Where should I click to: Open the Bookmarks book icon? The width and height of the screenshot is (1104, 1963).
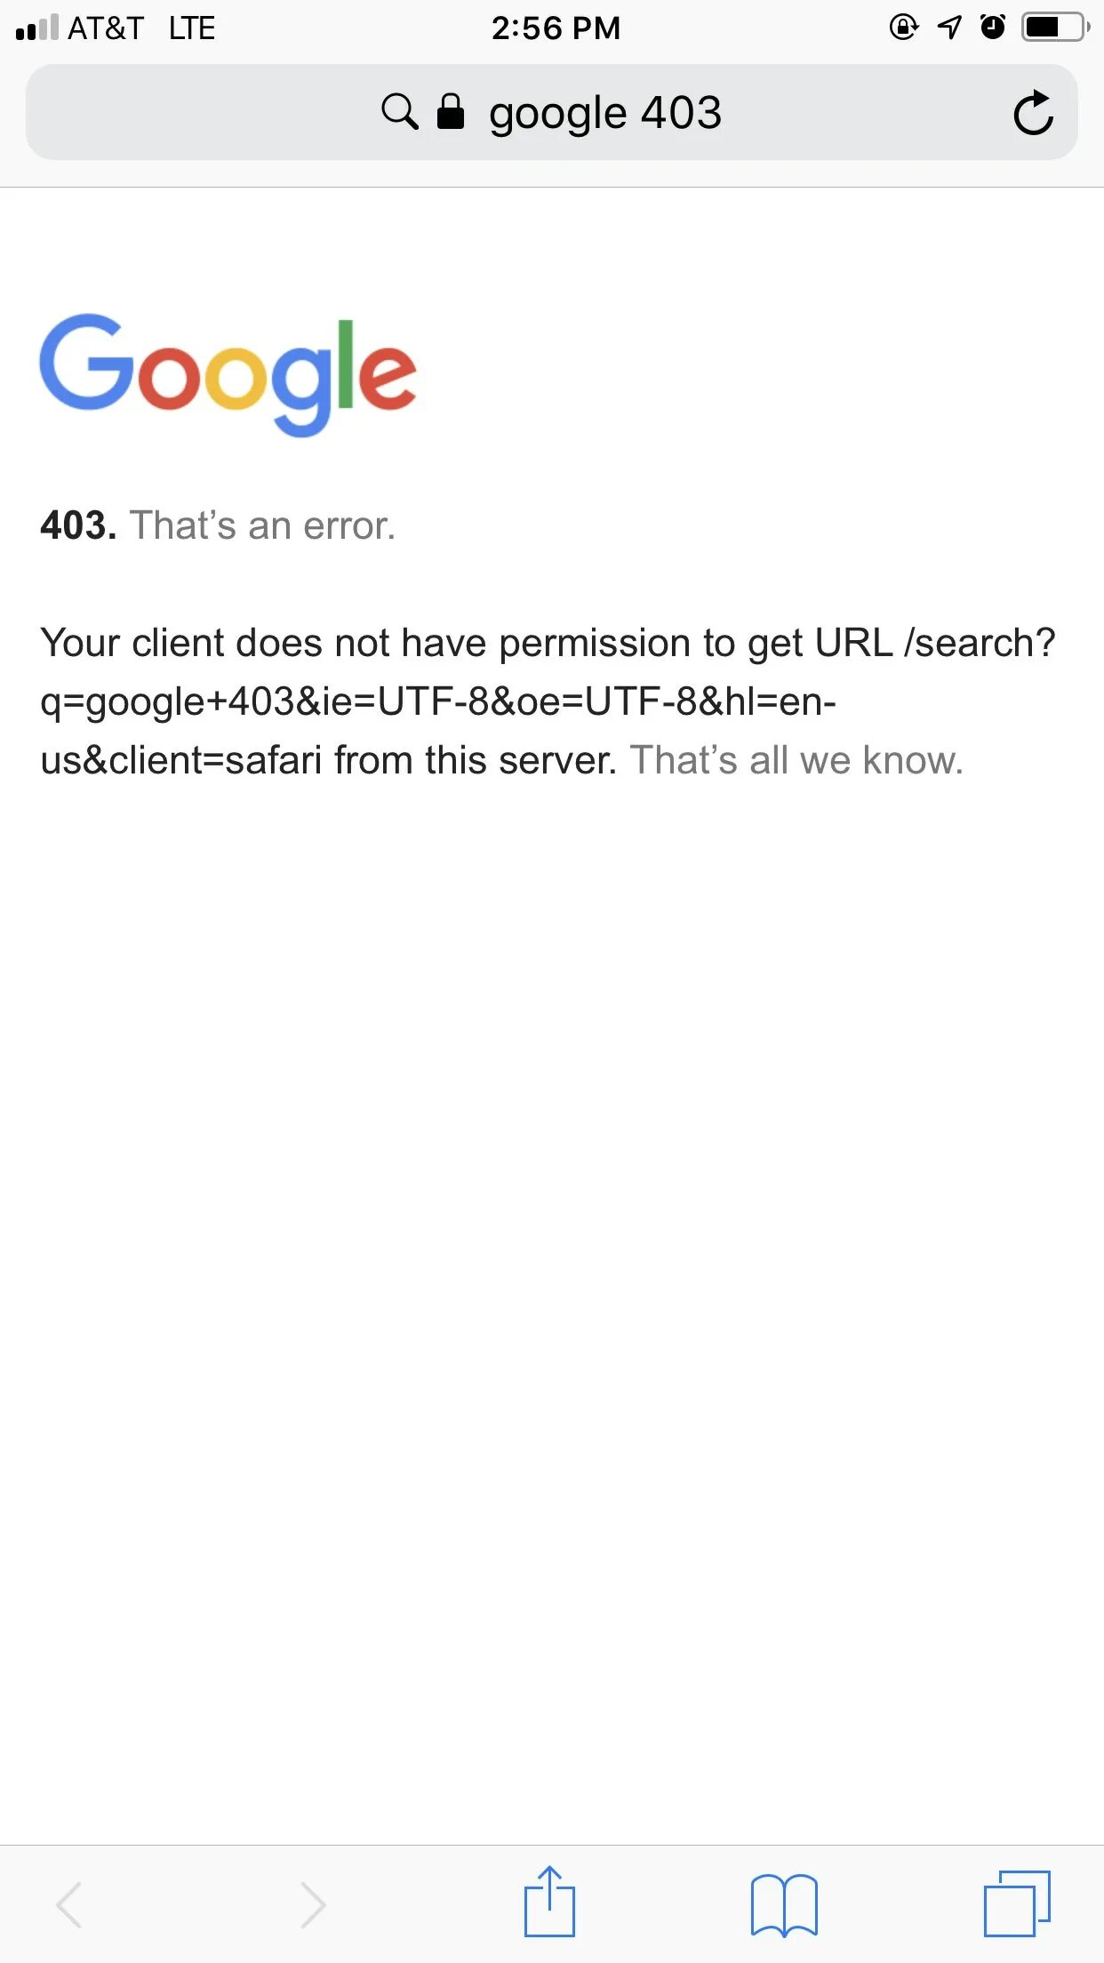click(x=784, y=1904)
